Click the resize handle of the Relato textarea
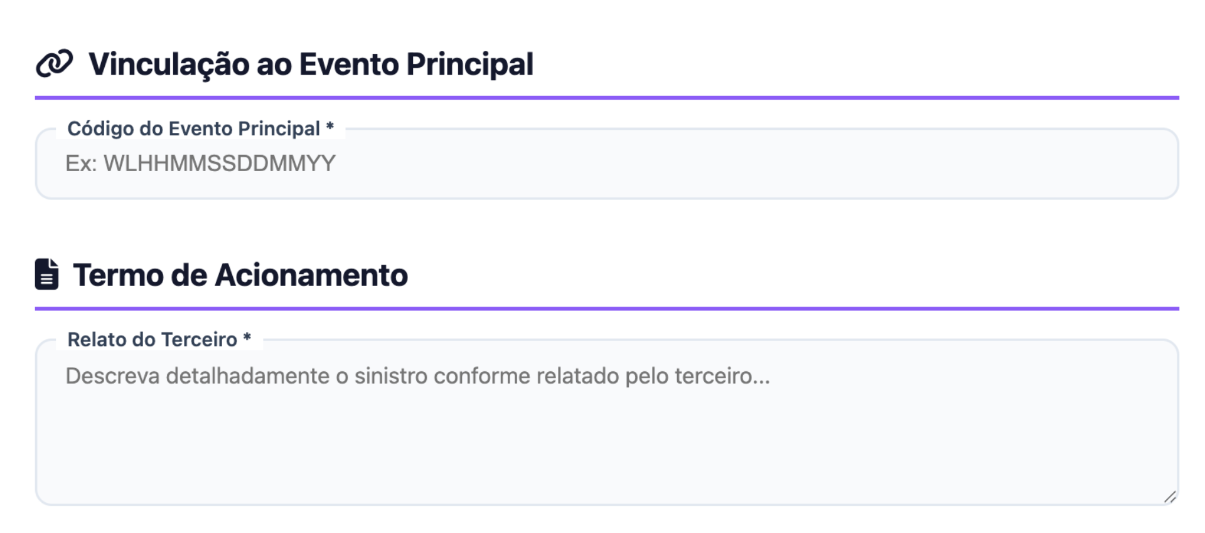Screen dimensions: 1205x533 [x=1171, y=497]
